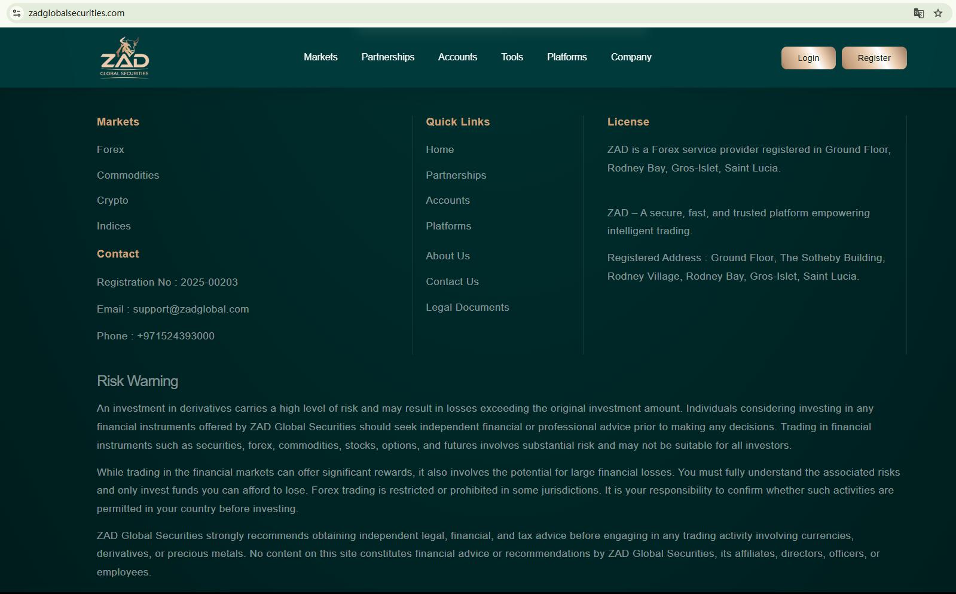The height and width of the screenshot is (594, 956).
Task: Go to the Forex footer link
Action: [111, 149]
